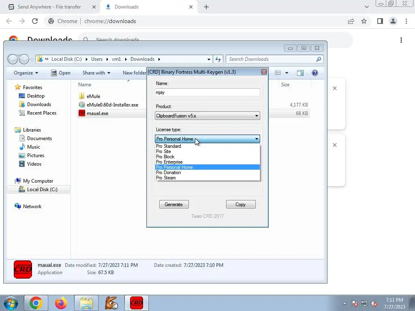The height and width of the screenshot is (311, 415).
Task: Open the Share with dropdown
Action: 96,73
